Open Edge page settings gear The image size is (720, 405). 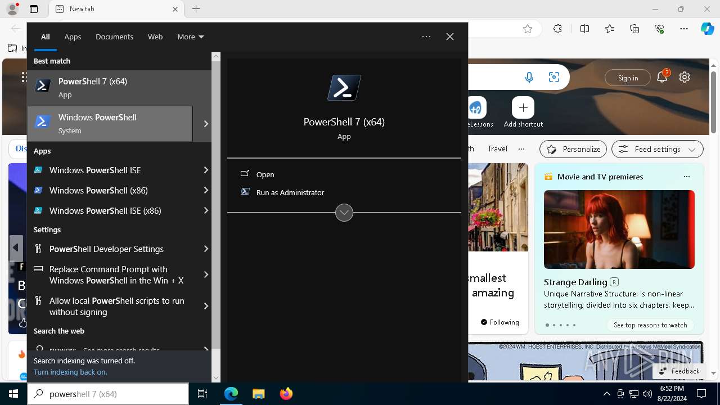685,77
